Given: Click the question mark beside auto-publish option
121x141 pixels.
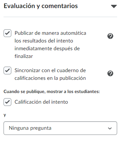Looking at the screenshot, I should (110, 36).
